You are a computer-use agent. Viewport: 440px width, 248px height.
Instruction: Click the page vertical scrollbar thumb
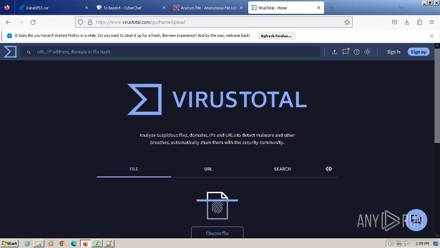point(437,95)
